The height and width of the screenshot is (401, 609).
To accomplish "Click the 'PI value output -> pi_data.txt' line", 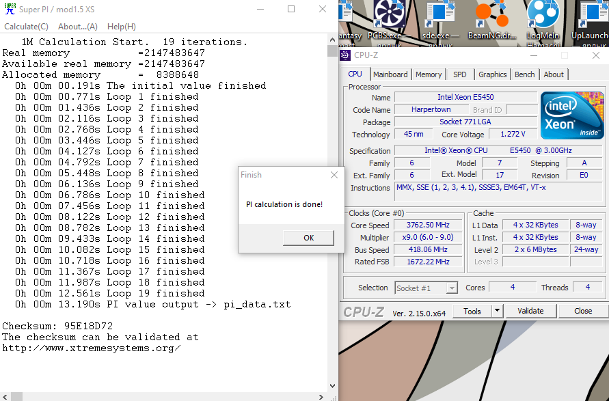I will [153, 305].
